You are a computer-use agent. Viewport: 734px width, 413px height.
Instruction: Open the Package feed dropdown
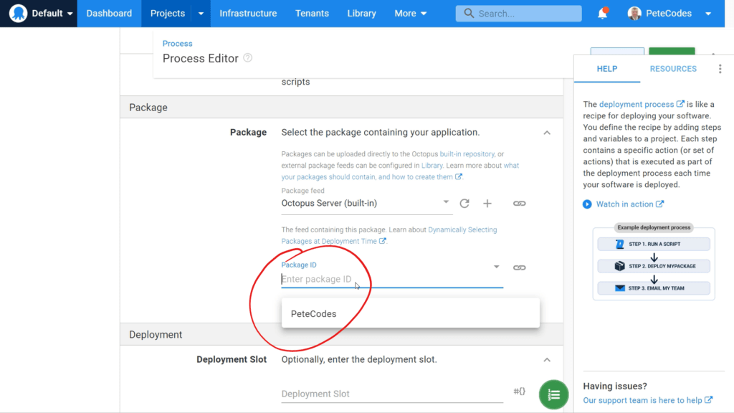(x=366, y=203)
